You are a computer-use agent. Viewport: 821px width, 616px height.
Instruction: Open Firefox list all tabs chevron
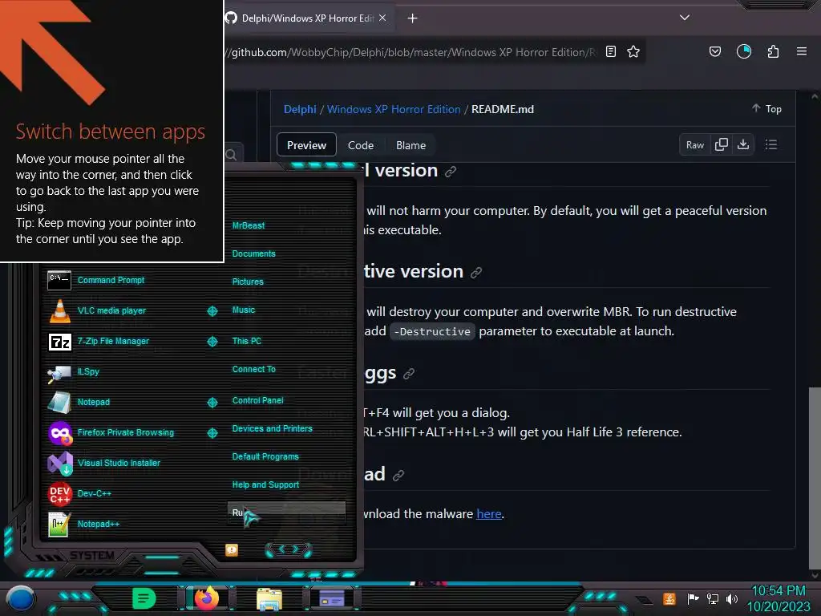click(x=685, y=18)
